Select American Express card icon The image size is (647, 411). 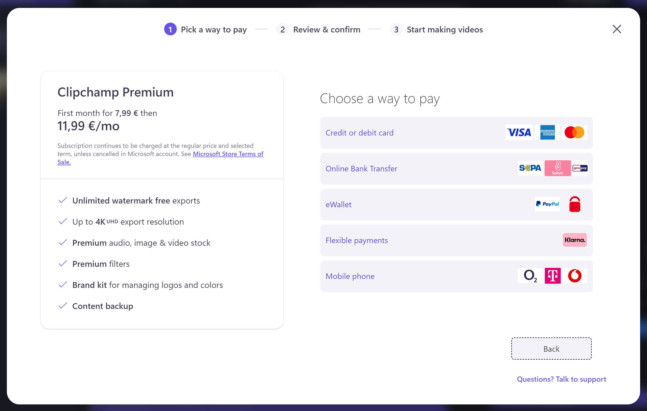tap(546, 132)
